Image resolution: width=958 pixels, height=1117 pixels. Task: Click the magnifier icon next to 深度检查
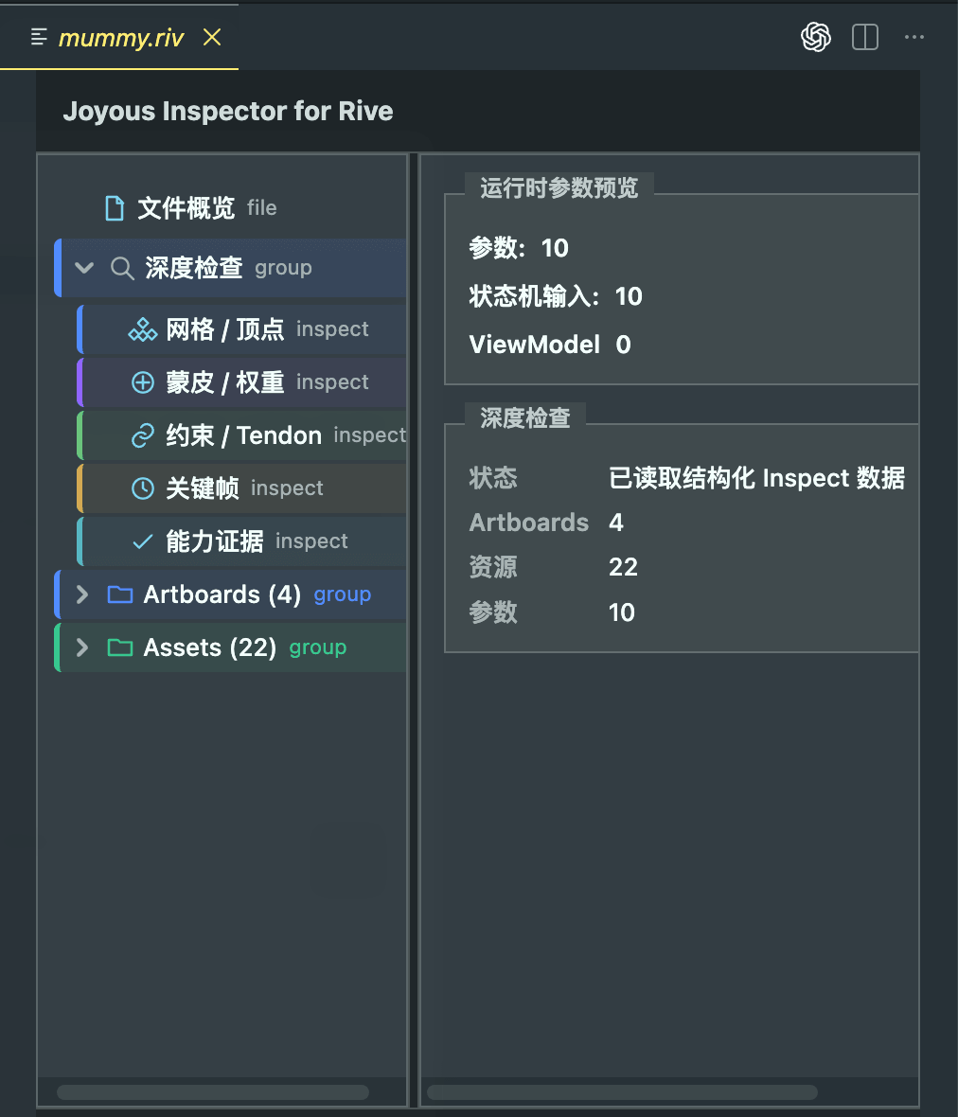pyautogui.click(x=122, y=269)
